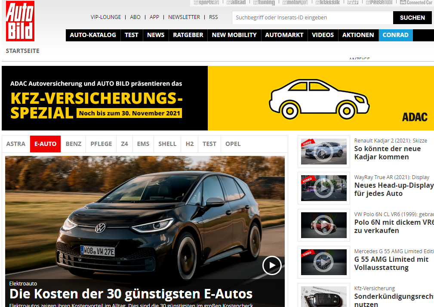Open VIP-LOUNGE link
Viewport: 434px width, 307px height.
pyautogui.click(x=106, y=17)
